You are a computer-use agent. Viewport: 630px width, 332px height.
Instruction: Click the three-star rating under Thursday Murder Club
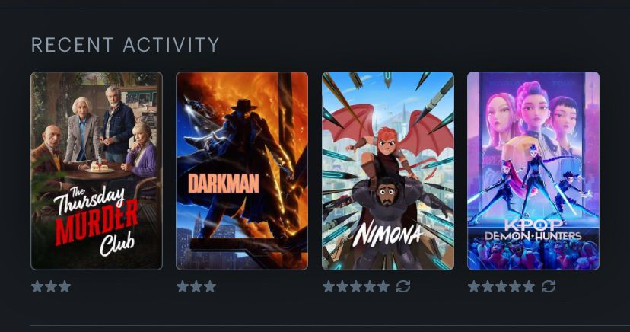(x=51, y=286)
